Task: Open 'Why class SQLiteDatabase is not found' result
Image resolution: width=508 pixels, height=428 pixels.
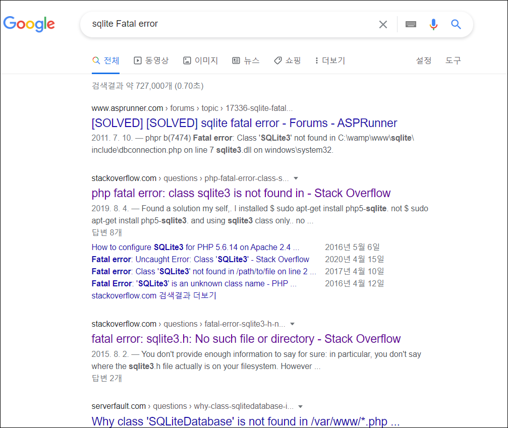Action: point(246,421)
